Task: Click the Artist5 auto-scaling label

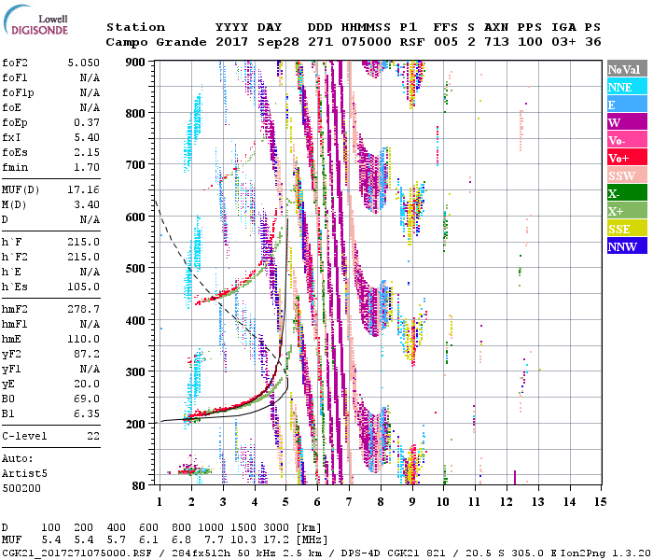Action: click(24, 474)
